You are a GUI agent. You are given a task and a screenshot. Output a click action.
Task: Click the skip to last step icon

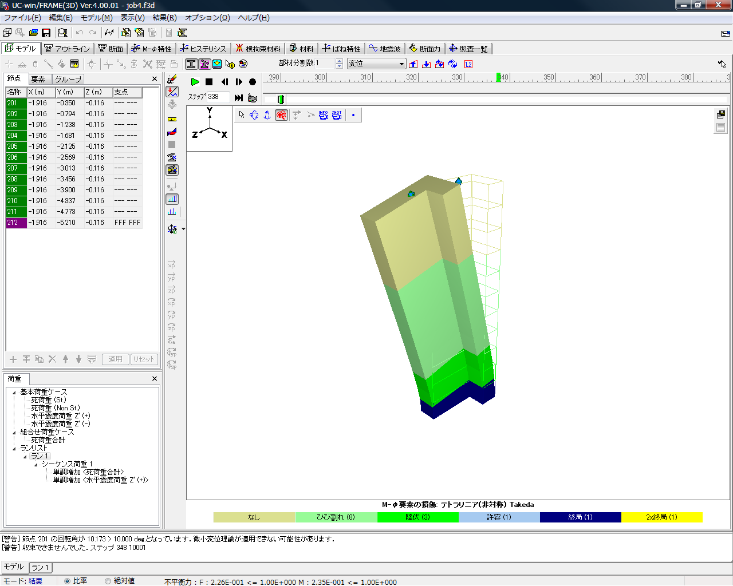pos(239,98)
